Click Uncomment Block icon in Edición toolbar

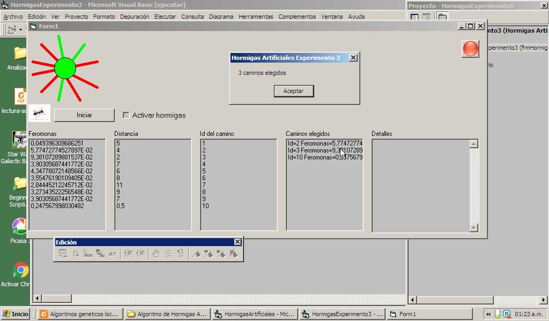[x=181, y=254]
